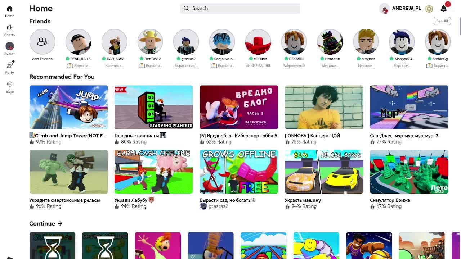Open Herobrin friend avatar
The width and height of the screenshot is (461, 259).
click(330, 42)
